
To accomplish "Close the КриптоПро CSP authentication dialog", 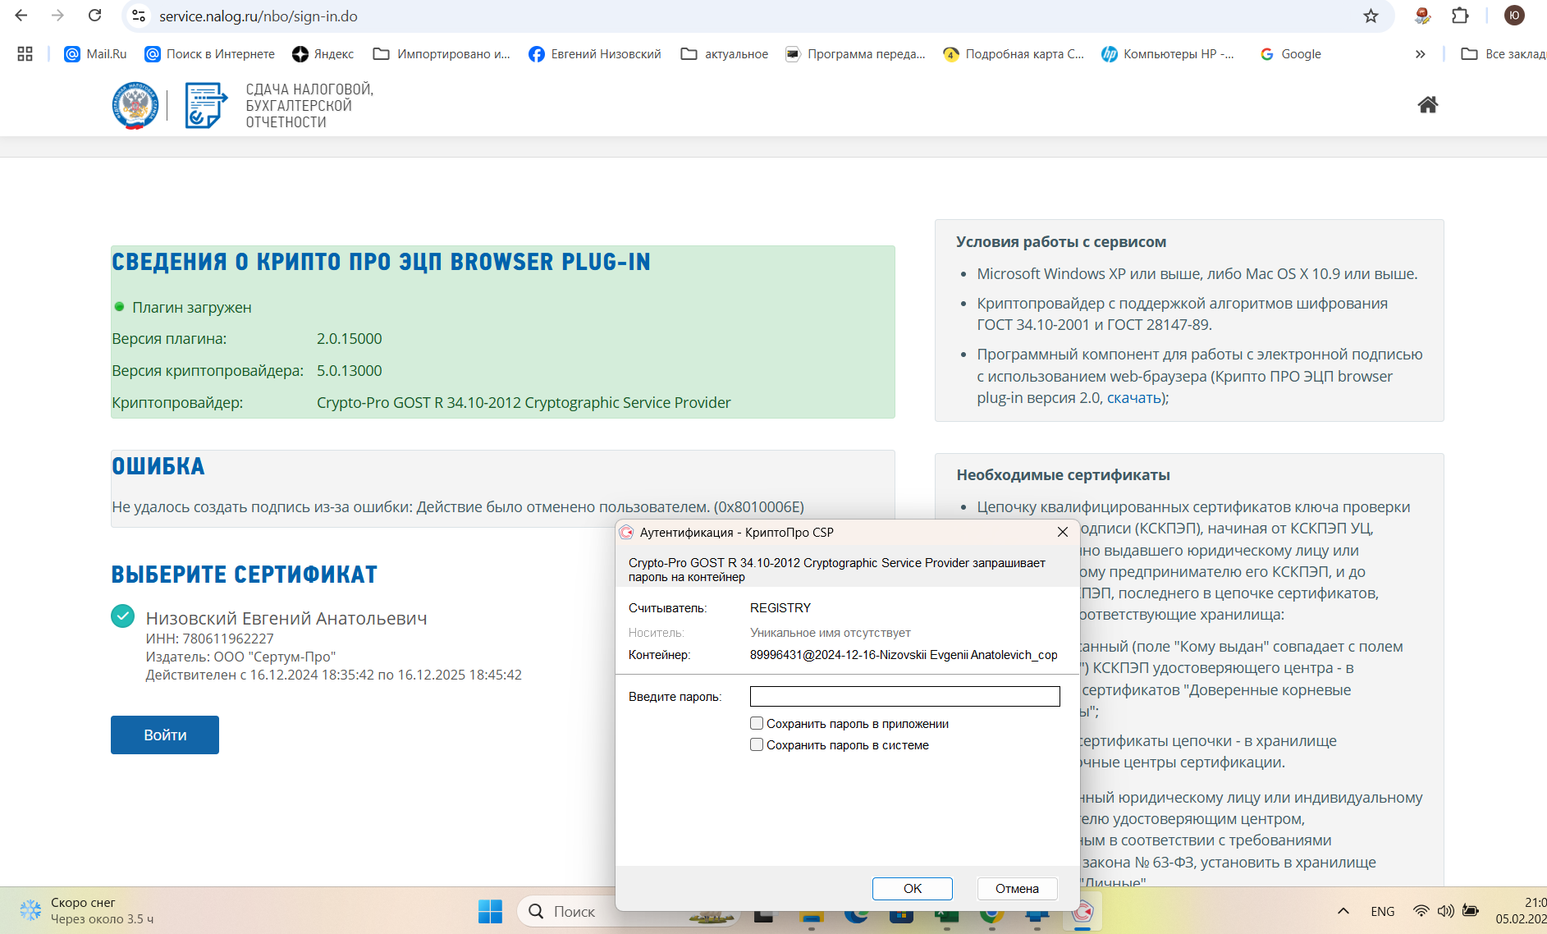I will (1062, 532).
